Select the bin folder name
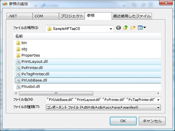 [x=24, y=43]
